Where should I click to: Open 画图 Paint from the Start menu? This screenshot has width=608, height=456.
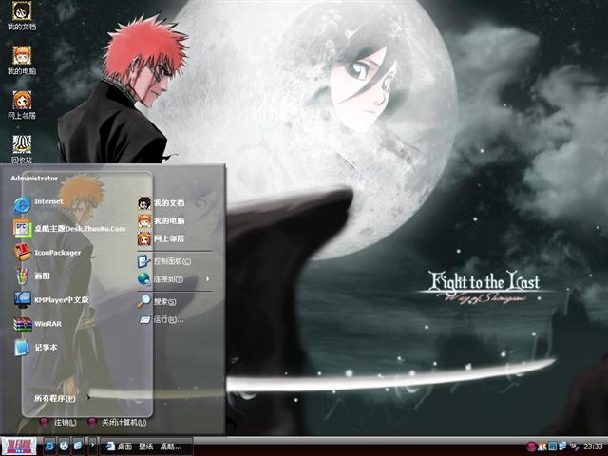[x=31, y=276]
